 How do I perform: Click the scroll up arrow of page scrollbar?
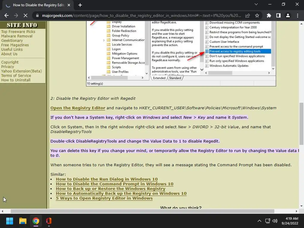click(x=301, y=24)
